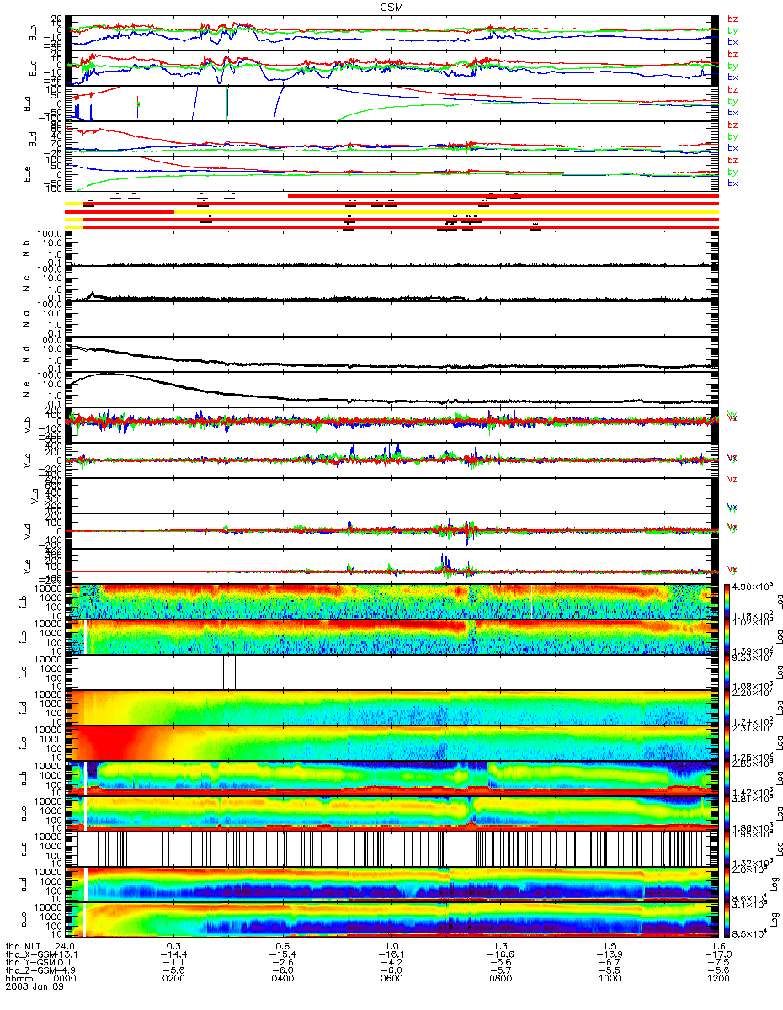Click the V_b velocity panel label
This screenshot has width=783, height=1010.
coord(26,425)
